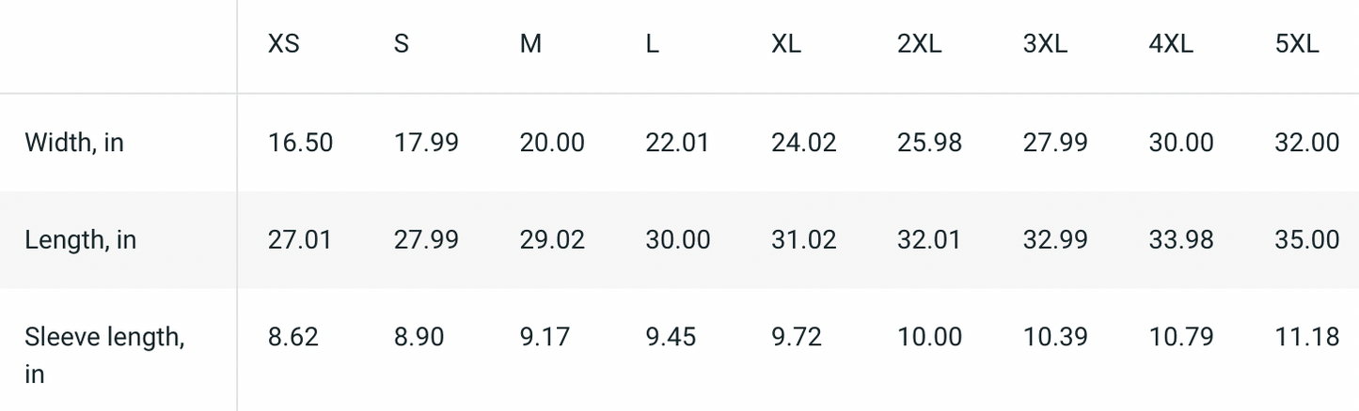The width and height of the screenshot is (1359, 411).
Task: Select the M size column header
Action: 530,44
